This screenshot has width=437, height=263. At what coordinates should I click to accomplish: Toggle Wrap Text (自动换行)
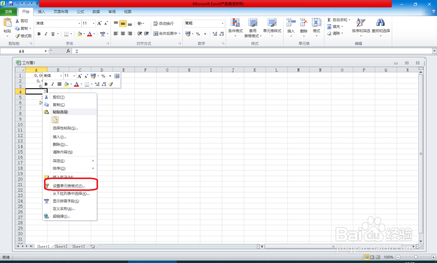[x=163, y=24]
